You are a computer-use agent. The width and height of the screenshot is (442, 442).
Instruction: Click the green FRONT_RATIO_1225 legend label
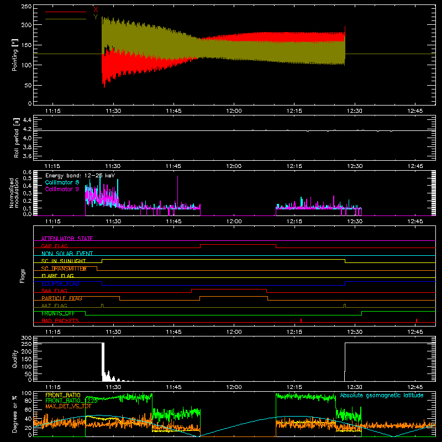[x=72, y=401]
